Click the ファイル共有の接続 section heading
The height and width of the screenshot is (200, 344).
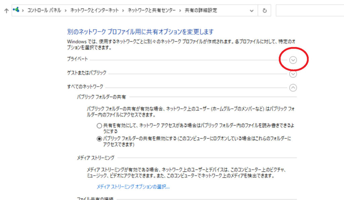[96, 198]
